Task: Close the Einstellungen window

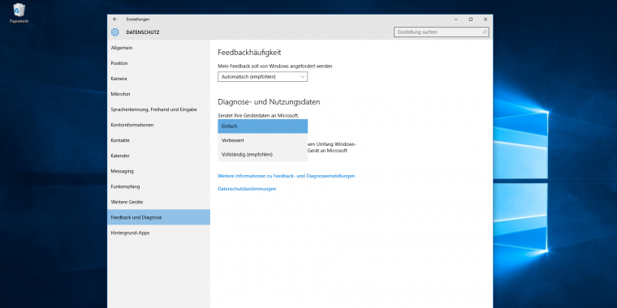Action: (x=485, y=19)
